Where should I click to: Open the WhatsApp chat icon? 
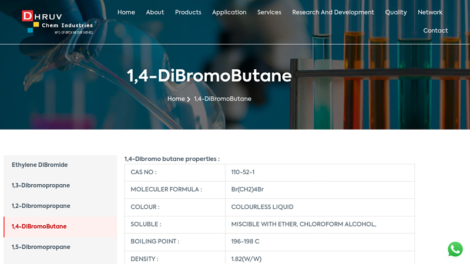point(455,249)
